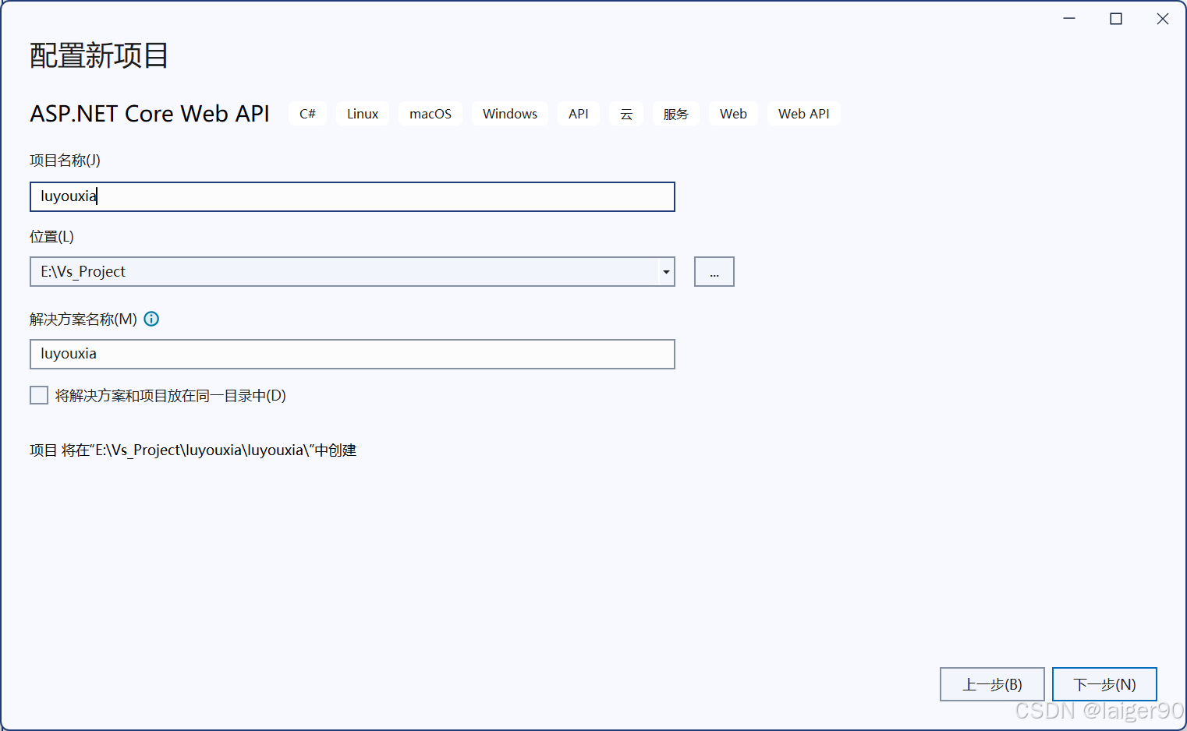1187x731 pixels.
Task: Maximize the configure project window
Action: [x=1116, y=19]
